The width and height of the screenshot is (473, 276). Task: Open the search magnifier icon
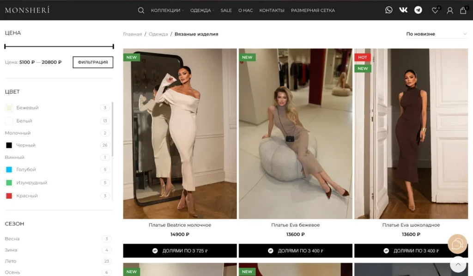tap(141, 10)
